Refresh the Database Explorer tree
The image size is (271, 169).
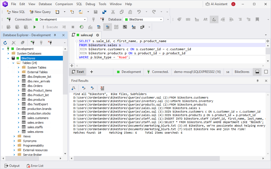coord(5,42)
